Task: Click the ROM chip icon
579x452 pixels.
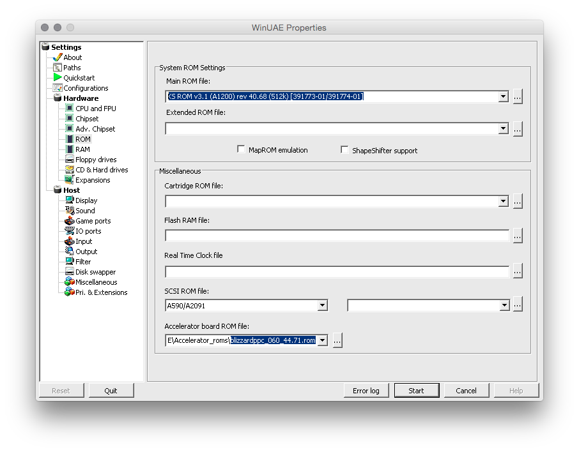Action: [70, 139]
